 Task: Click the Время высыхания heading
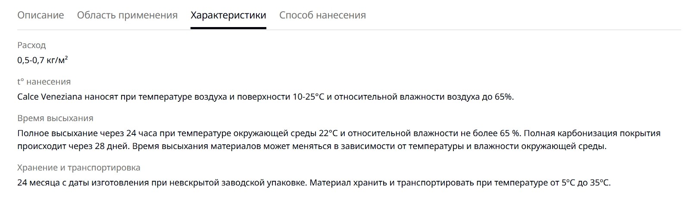[x=55, y=118]
